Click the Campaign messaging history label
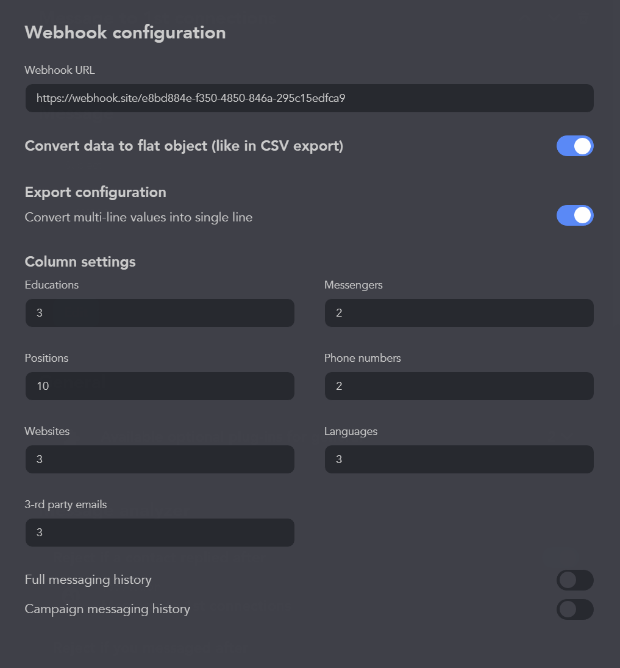The image size is (620, 668). click(107, 609)
